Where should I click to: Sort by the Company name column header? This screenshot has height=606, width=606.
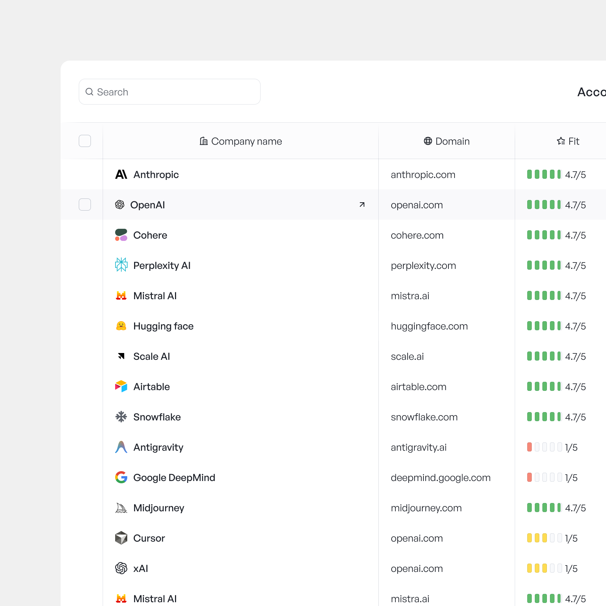(241, 141)
